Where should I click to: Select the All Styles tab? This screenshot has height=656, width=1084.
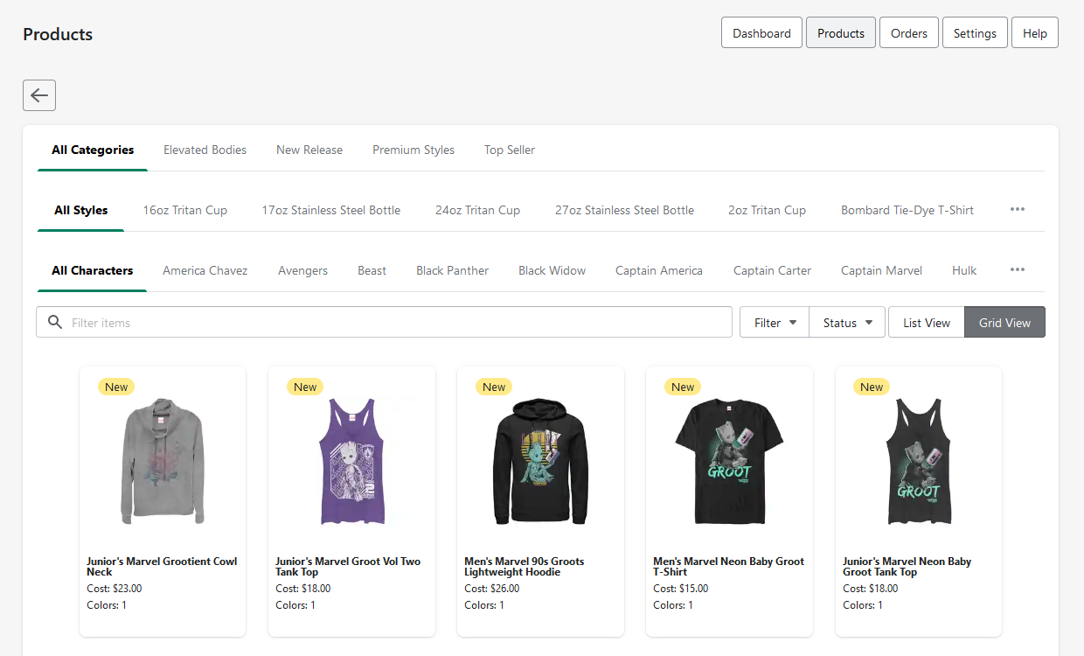(x=81, y=210)
